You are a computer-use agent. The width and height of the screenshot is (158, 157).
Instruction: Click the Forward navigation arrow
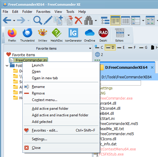pyautogui.click(x=21, y=20)
